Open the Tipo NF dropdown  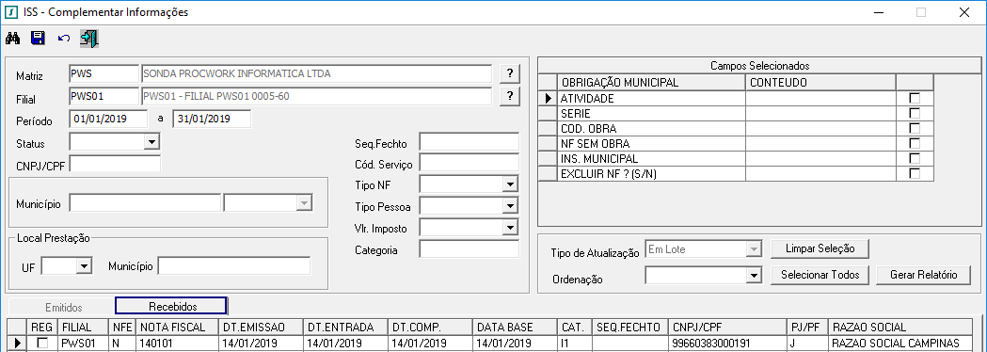pyautogui.click(x=510, y=185)
